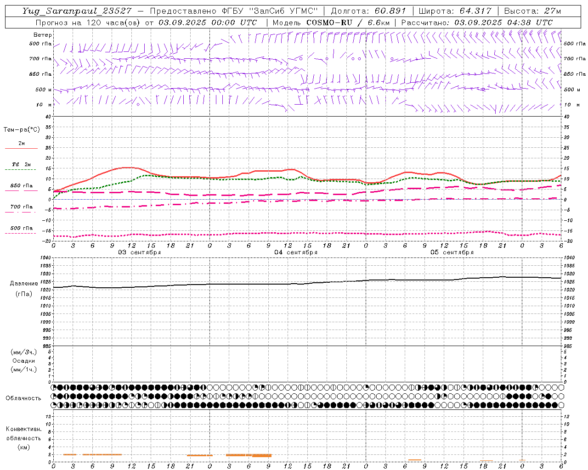Screen dimensions: 588x470
Task: Click the green dashed 'Td 2м' legend line
Action: 20,170
